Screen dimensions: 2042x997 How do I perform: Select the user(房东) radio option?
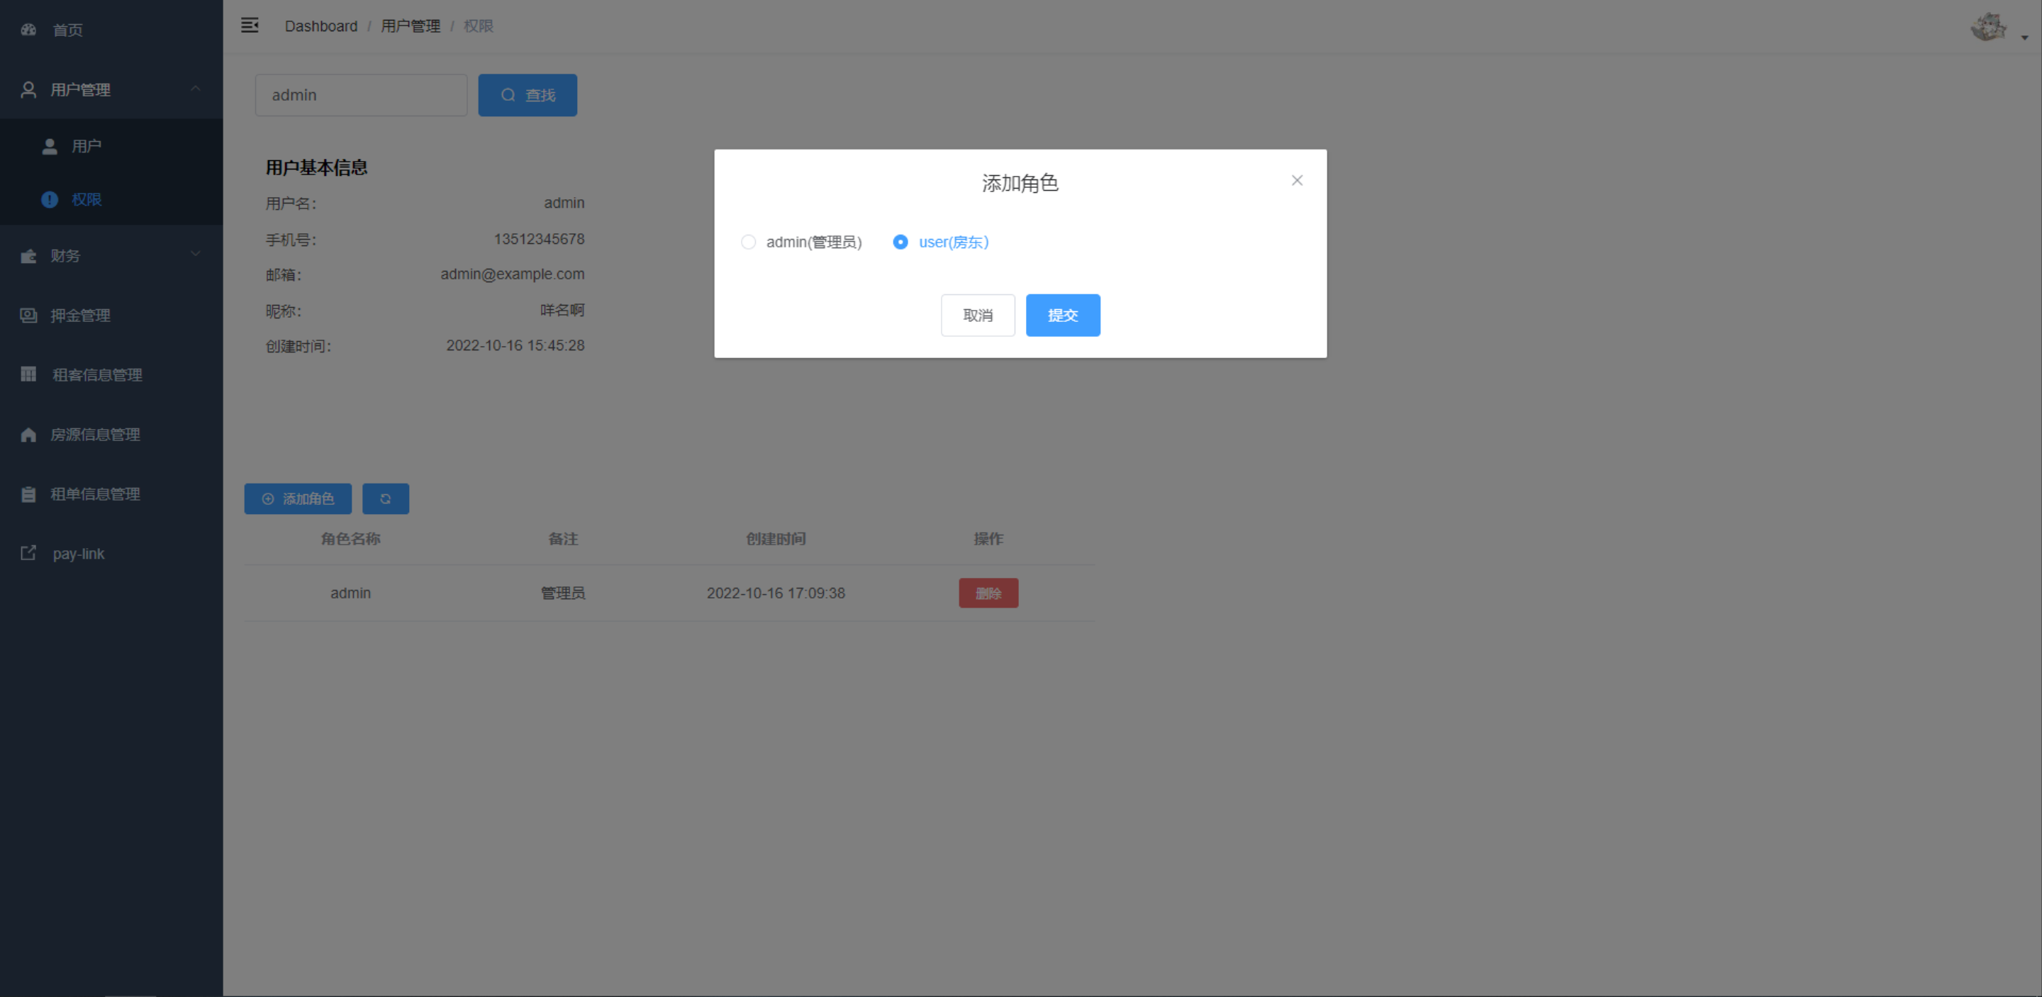[x=900, y=243]
